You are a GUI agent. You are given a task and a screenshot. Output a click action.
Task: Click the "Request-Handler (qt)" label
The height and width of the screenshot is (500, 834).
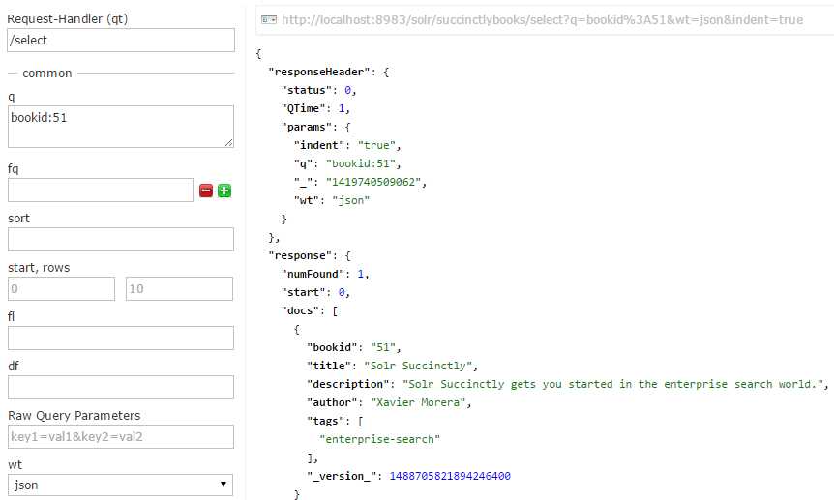click(x=68, y=19)
